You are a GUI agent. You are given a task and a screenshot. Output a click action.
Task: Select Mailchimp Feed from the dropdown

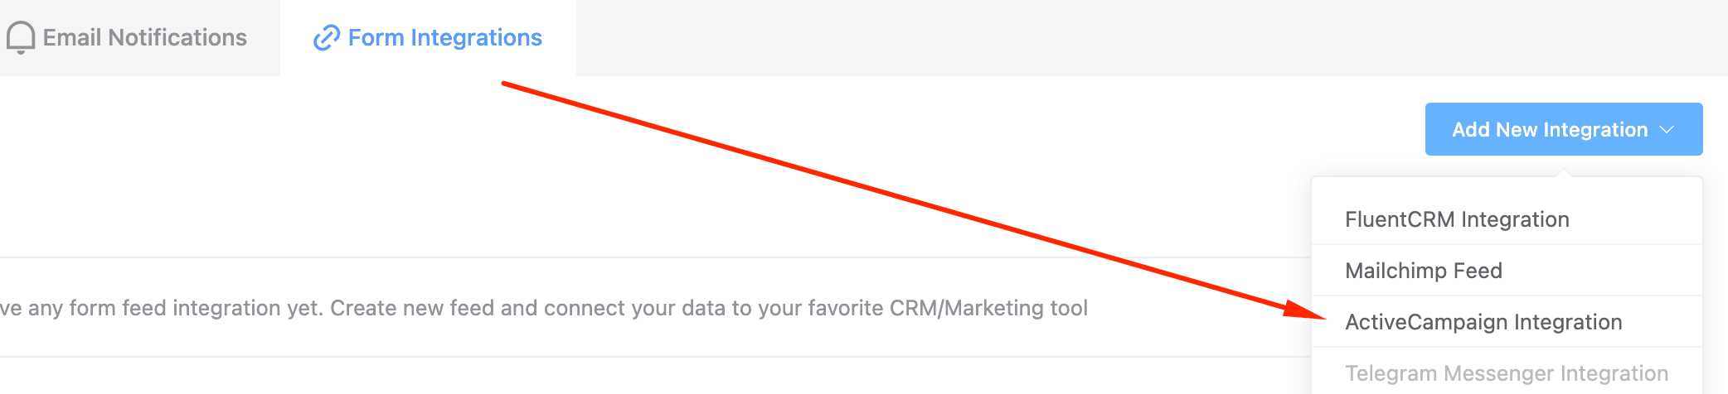1507,271
